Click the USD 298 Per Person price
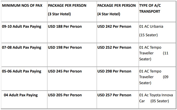Viewport: 177px width, 110px height. (x=114, y=71)
